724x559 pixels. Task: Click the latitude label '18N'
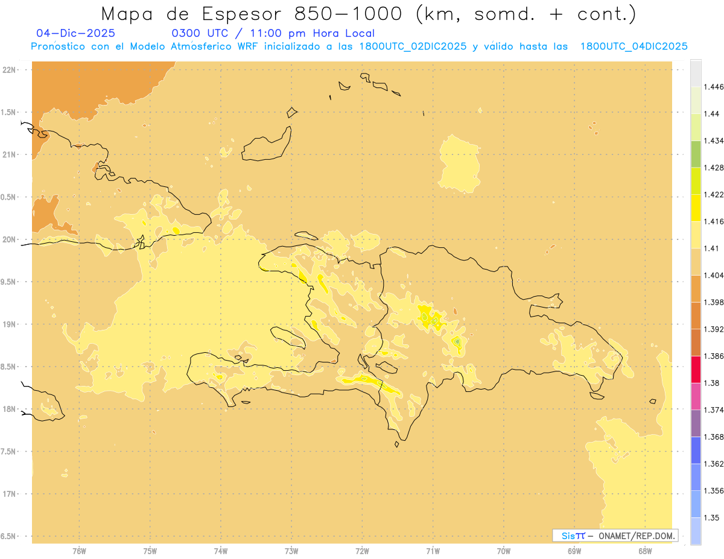click(10, 409)
